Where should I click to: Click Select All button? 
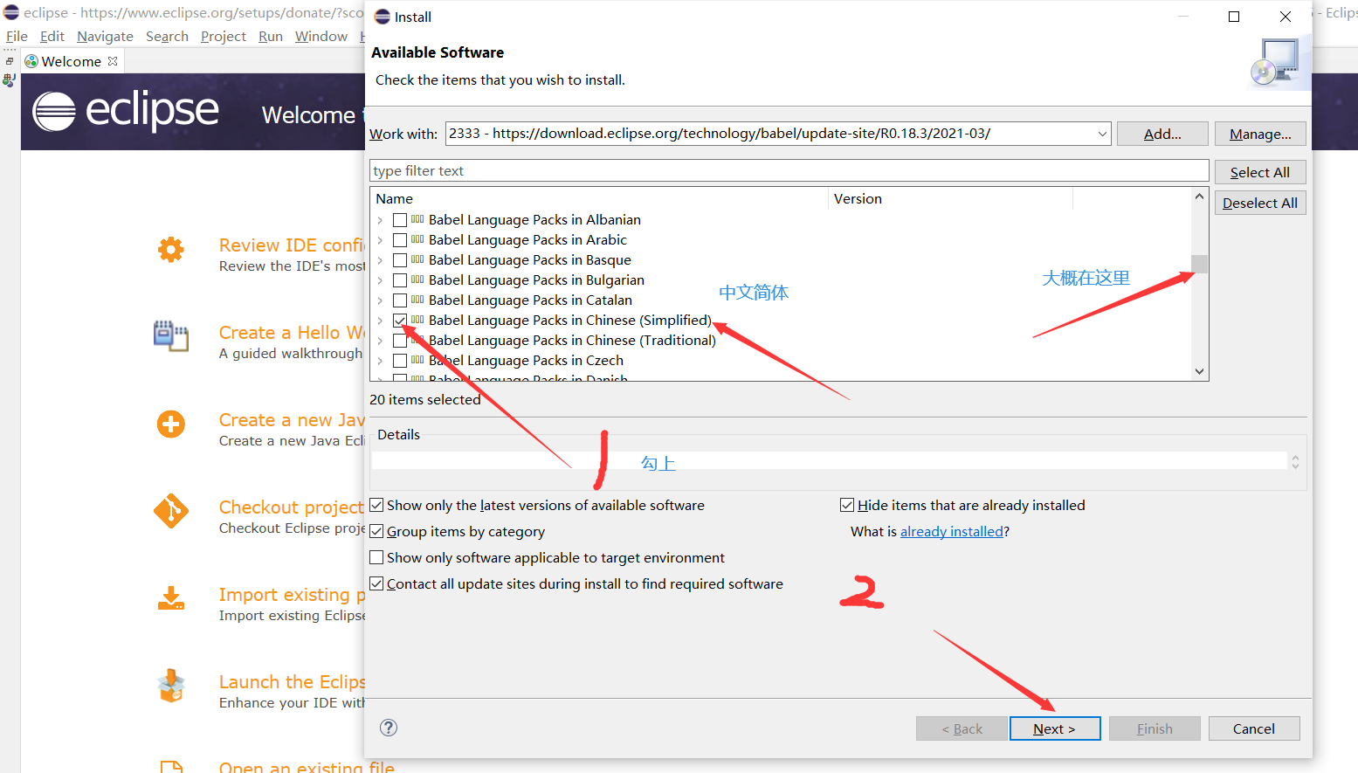pos(1260,172)
